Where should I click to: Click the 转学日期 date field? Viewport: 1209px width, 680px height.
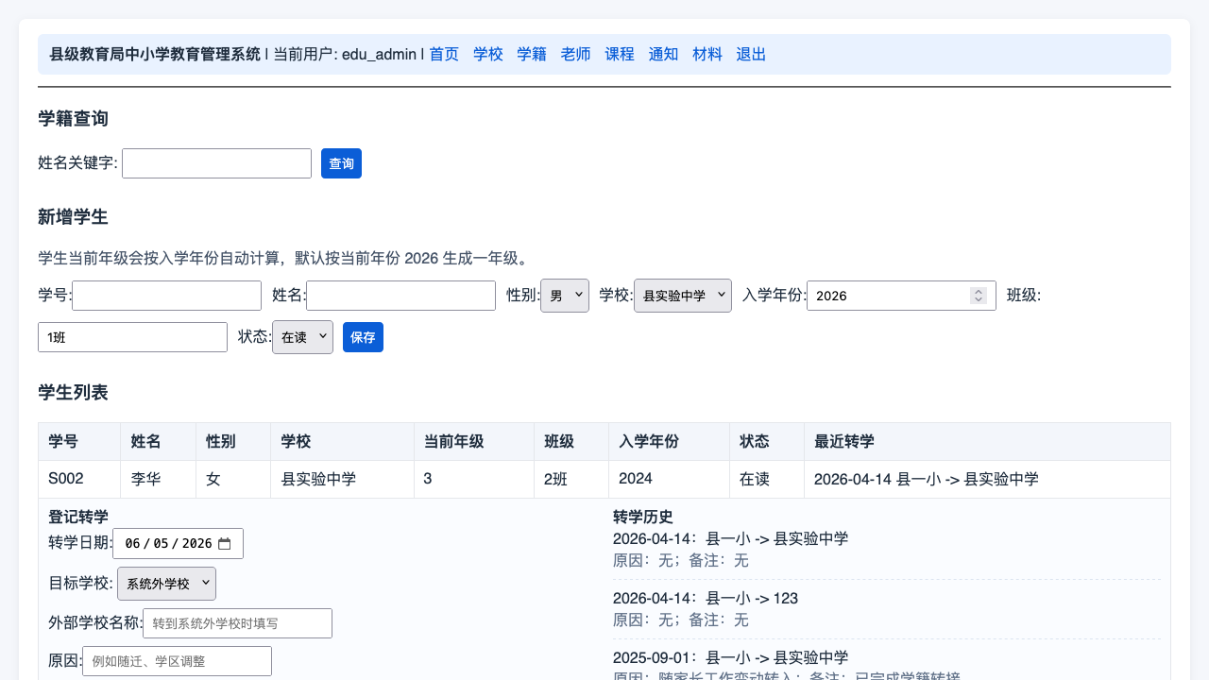pos(178,543)
